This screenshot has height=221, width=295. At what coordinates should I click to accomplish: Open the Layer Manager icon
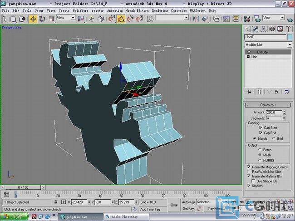click(x=216, y=19)
